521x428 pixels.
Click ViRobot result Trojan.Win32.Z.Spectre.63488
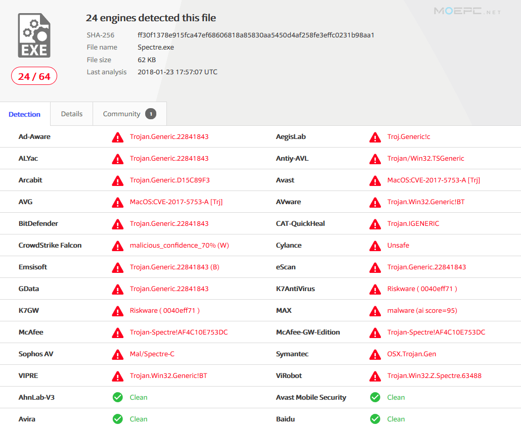pyautogui.click(x=435, y=375)
